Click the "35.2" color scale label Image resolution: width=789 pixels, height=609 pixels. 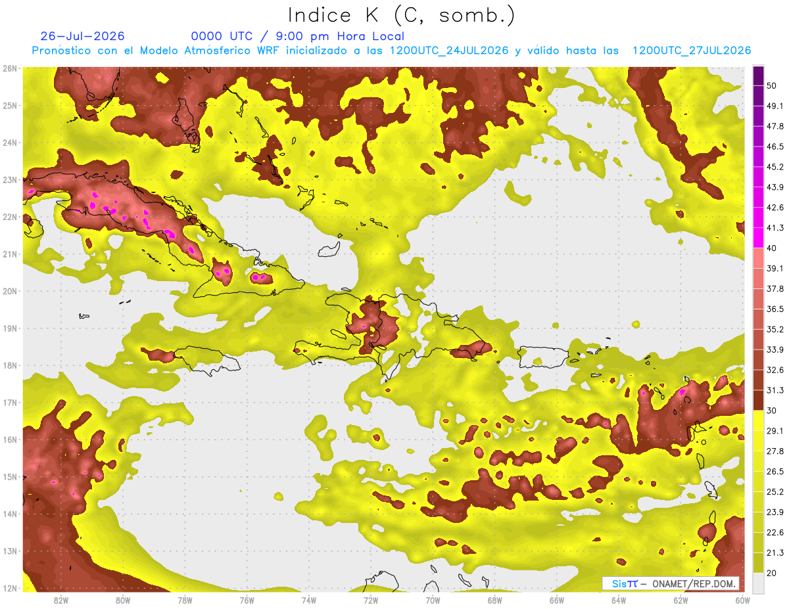tap(775, 329)
